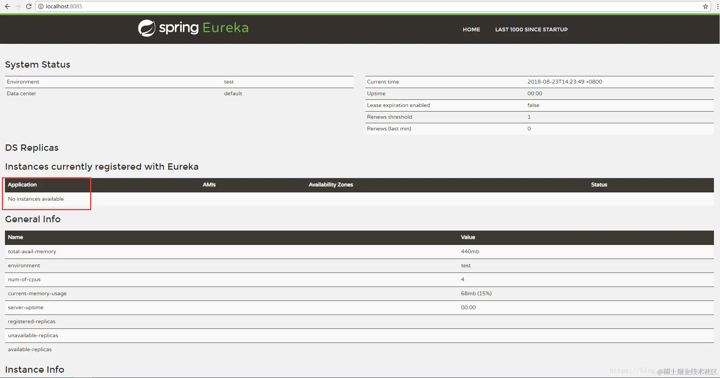This screenshot has width=720, height=378.
Task: Select the available-replicas row name
Action: [x=30, y=349]
